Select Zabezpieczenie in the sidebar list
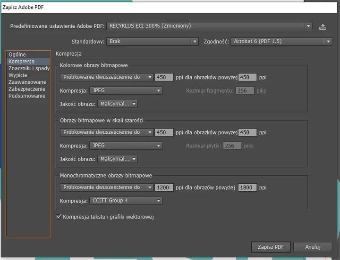340x260 pixels. point(26,89)
